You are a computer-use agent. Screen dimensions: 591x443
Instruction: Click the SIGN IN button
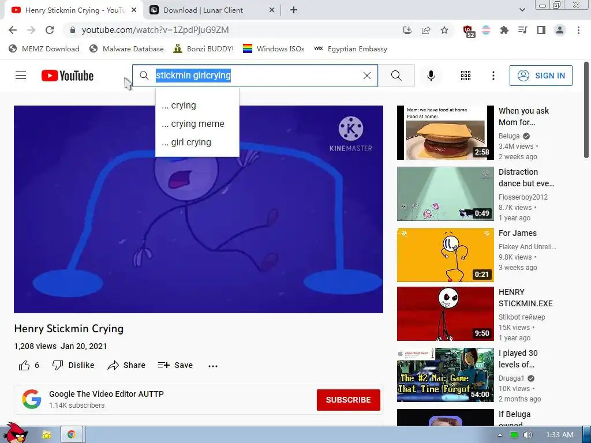[541, 76]
